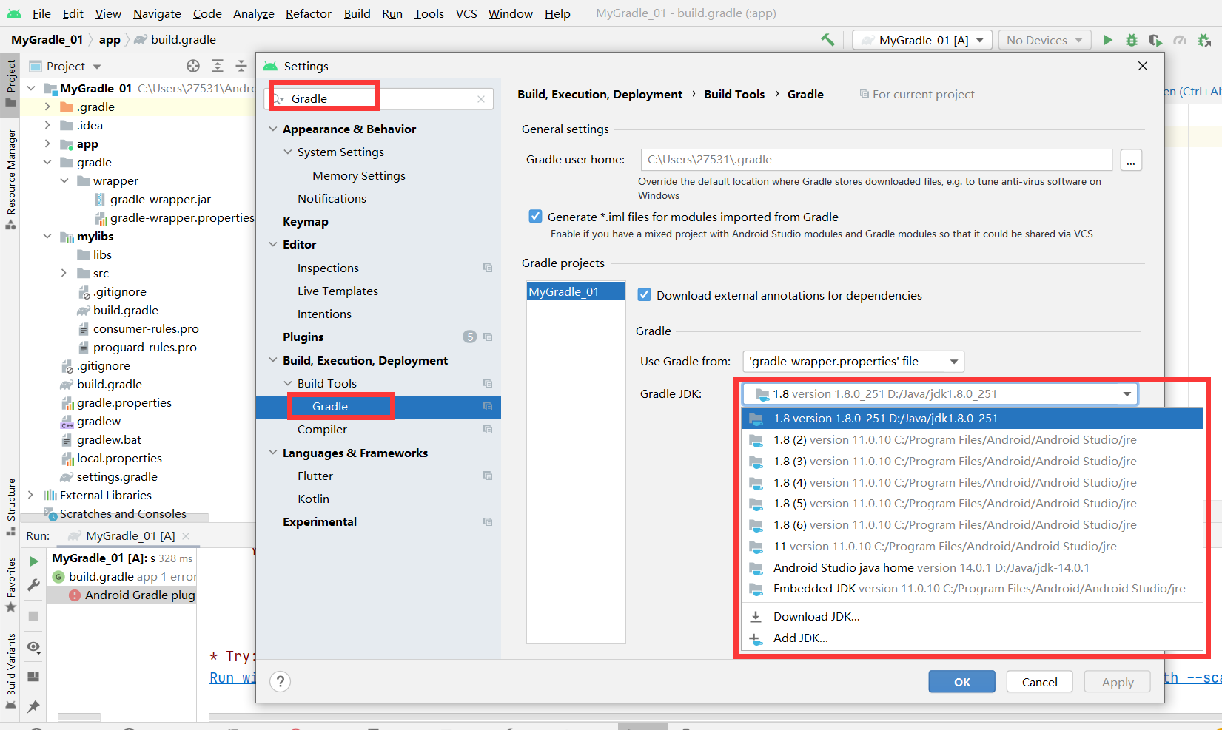Open the Favorites side tool window
This screenshot has height=730, width=1222.
[10, 584]
